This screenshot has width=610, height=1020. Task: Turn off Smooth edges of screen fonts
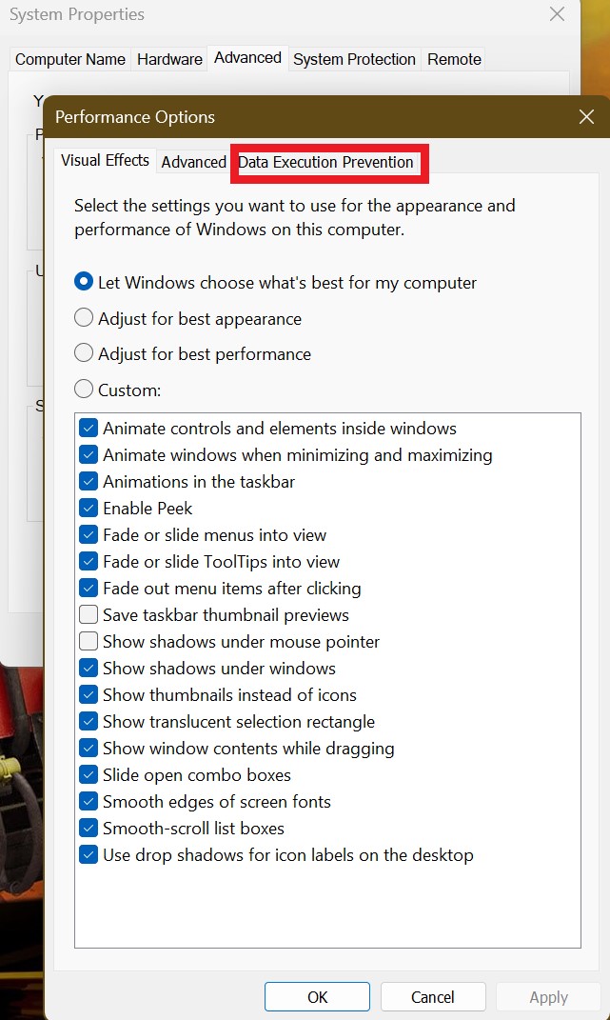[89, 801]
